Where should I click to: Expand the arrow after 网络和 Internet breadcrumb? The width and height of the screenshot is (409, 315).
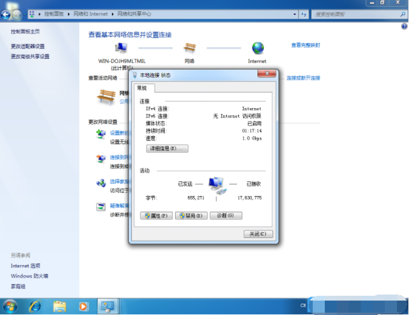[x=112, y=14]
